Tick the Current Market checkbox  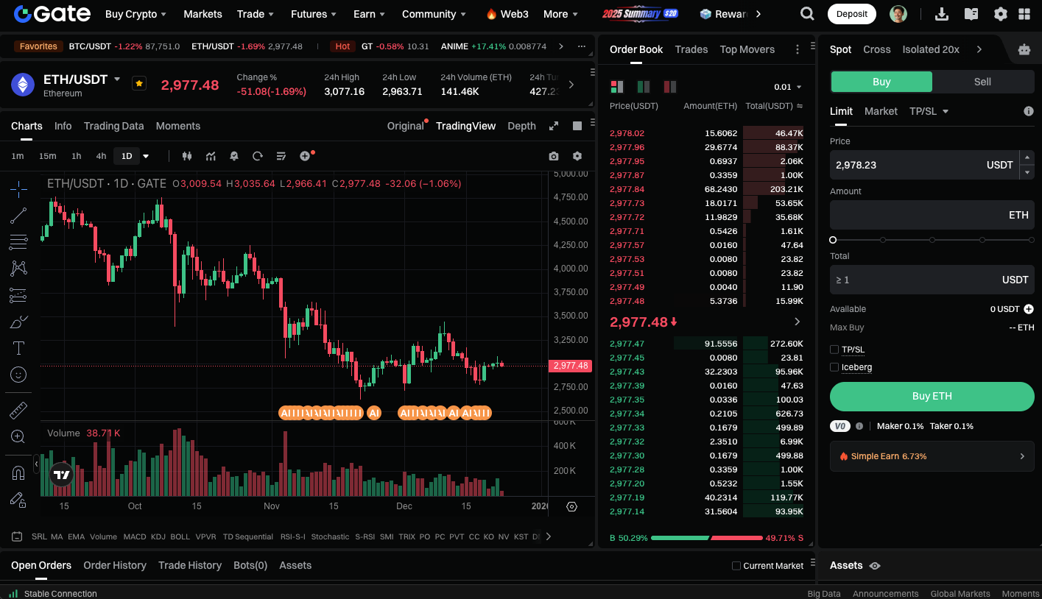click(x=736, y=566)
